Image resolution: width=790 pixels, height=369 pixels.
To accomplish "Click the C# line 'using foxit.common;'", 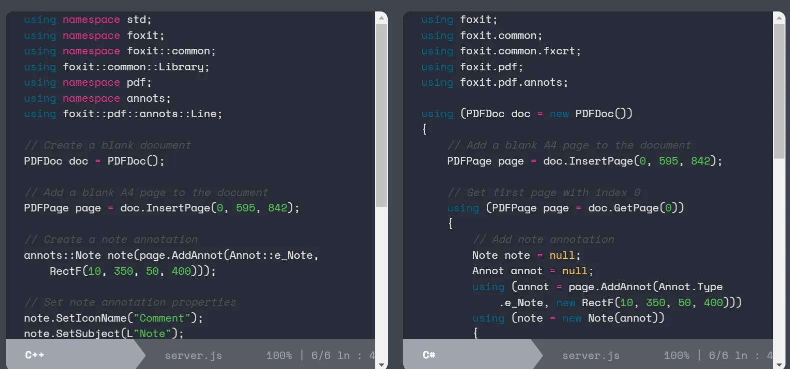I will point(482,36).
